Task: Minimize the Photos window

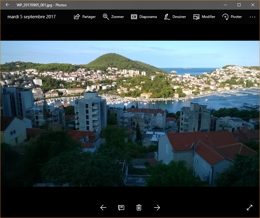Action: click(225, 5)
